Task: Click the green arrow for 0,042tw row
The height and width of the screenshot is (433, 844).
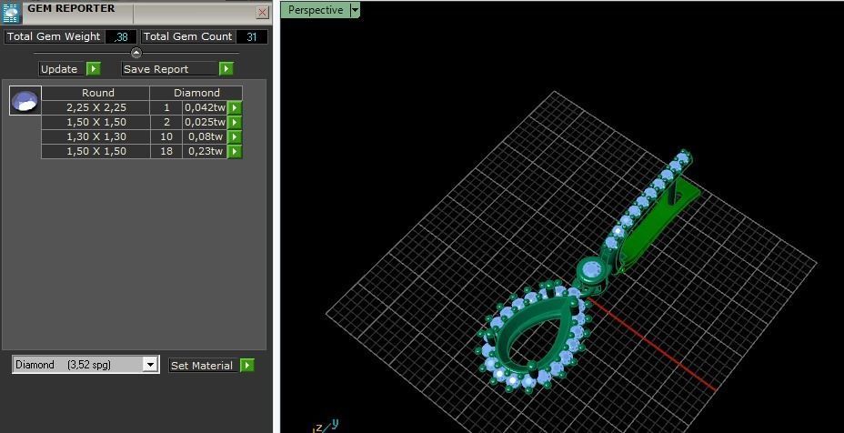Action: (234, 107)
